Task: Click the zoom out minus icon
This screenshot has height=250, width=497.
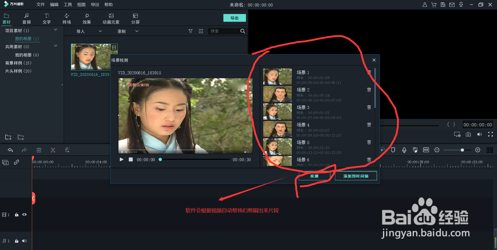Action: click(437, 150)
